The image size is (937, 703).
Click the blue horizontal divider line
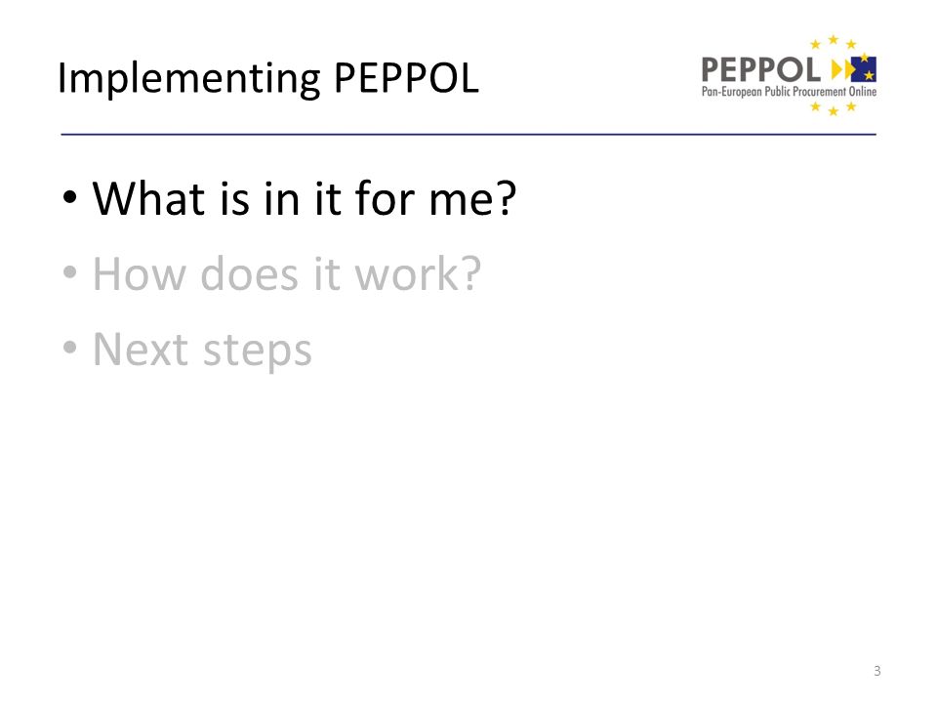(x=468, y=135)
